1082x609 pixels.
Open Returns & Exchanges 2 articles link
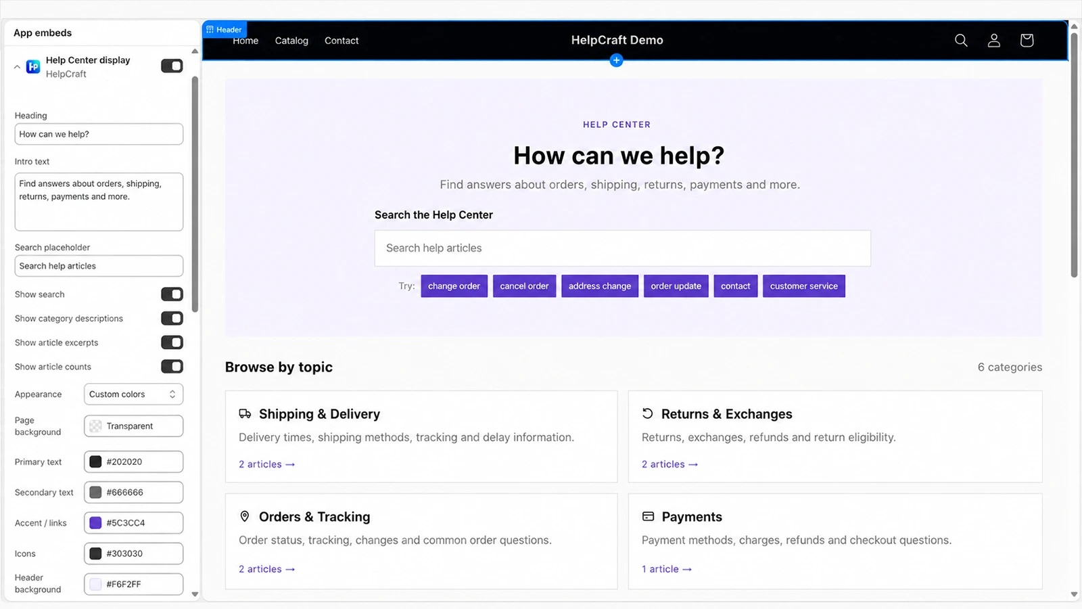click(669, 464)
